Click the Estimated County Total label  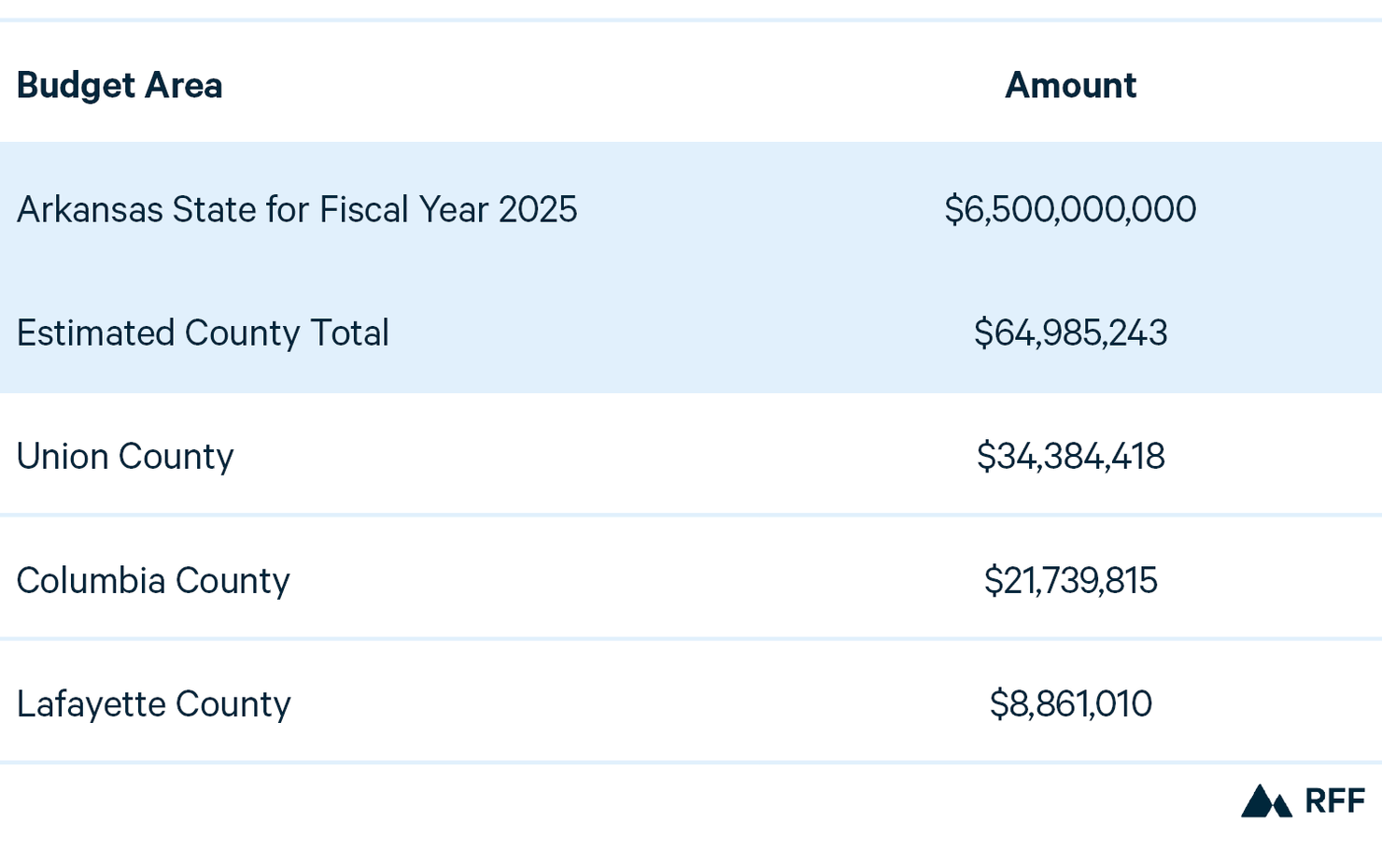pyautogui.click(x=203, y=333)
